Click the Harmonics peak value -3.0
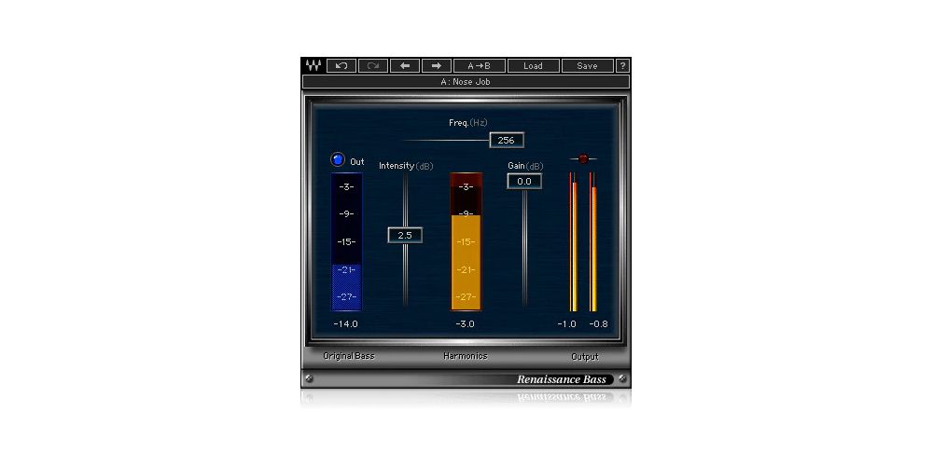The width and height of the screenshot is (933, 466). (x=466, y=324)
